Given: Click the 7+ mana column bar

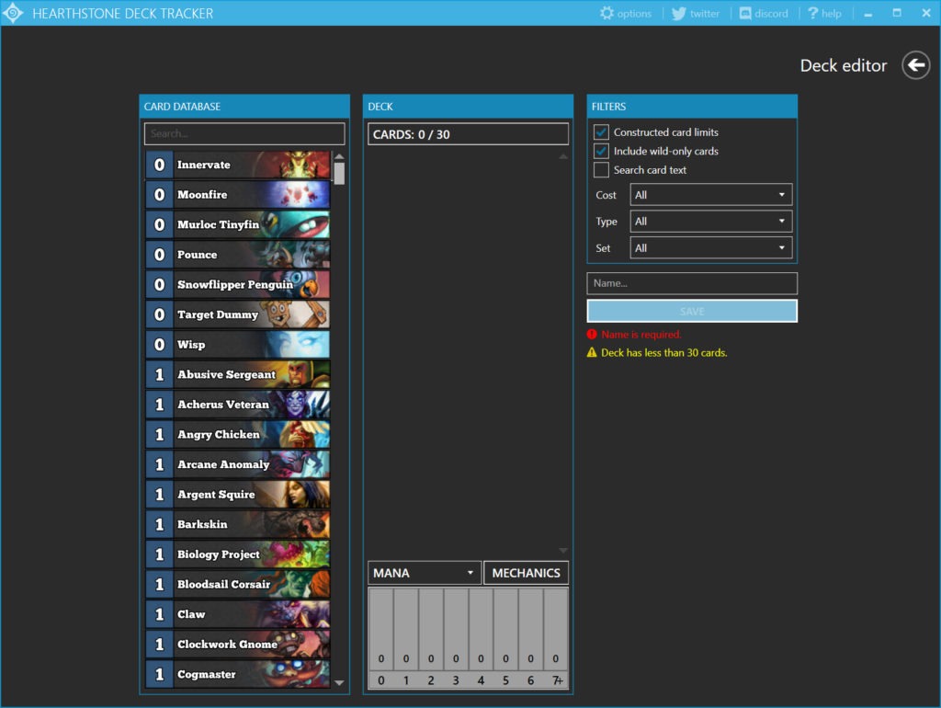Looking at the screenshot, I should [x=556, y=628].
